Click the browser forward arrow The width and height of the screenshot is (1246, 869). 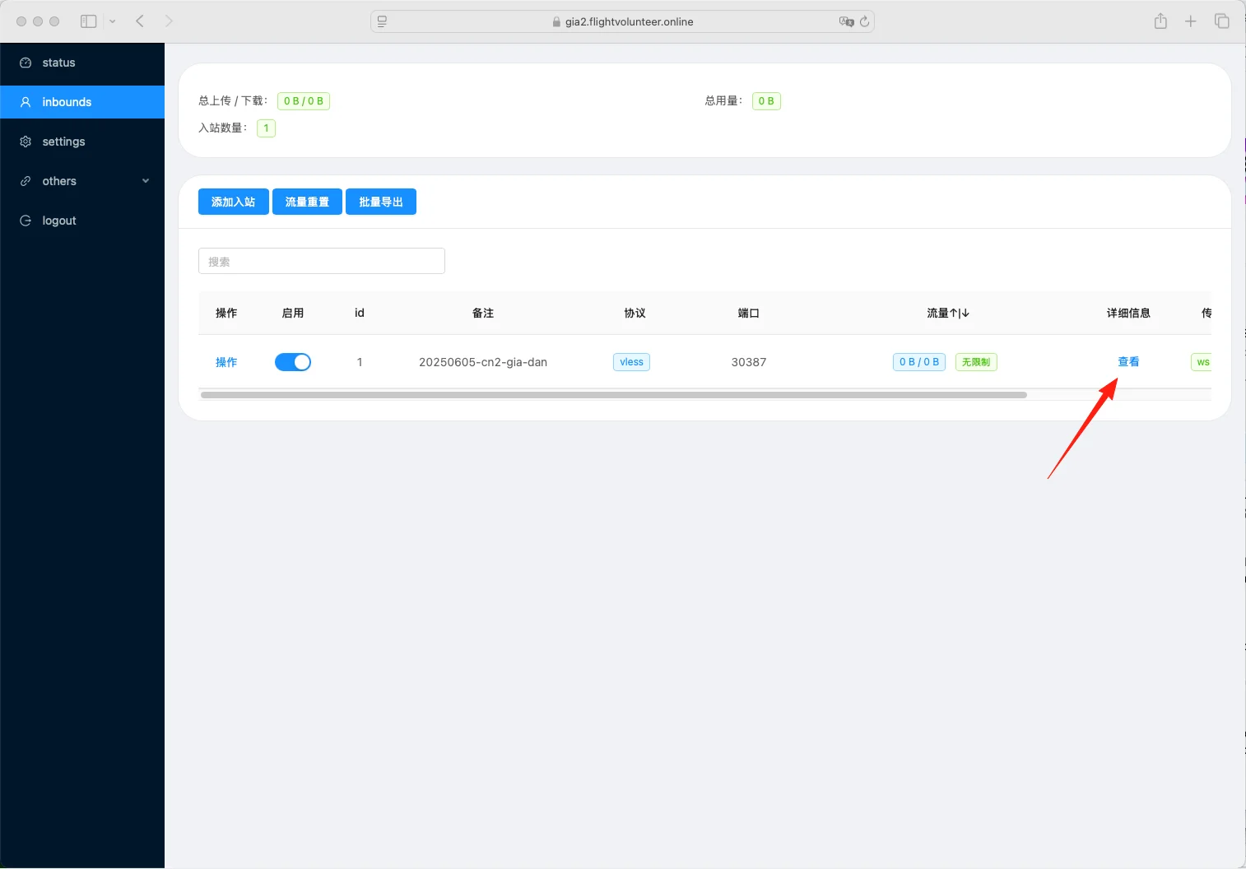coord(169,21)
